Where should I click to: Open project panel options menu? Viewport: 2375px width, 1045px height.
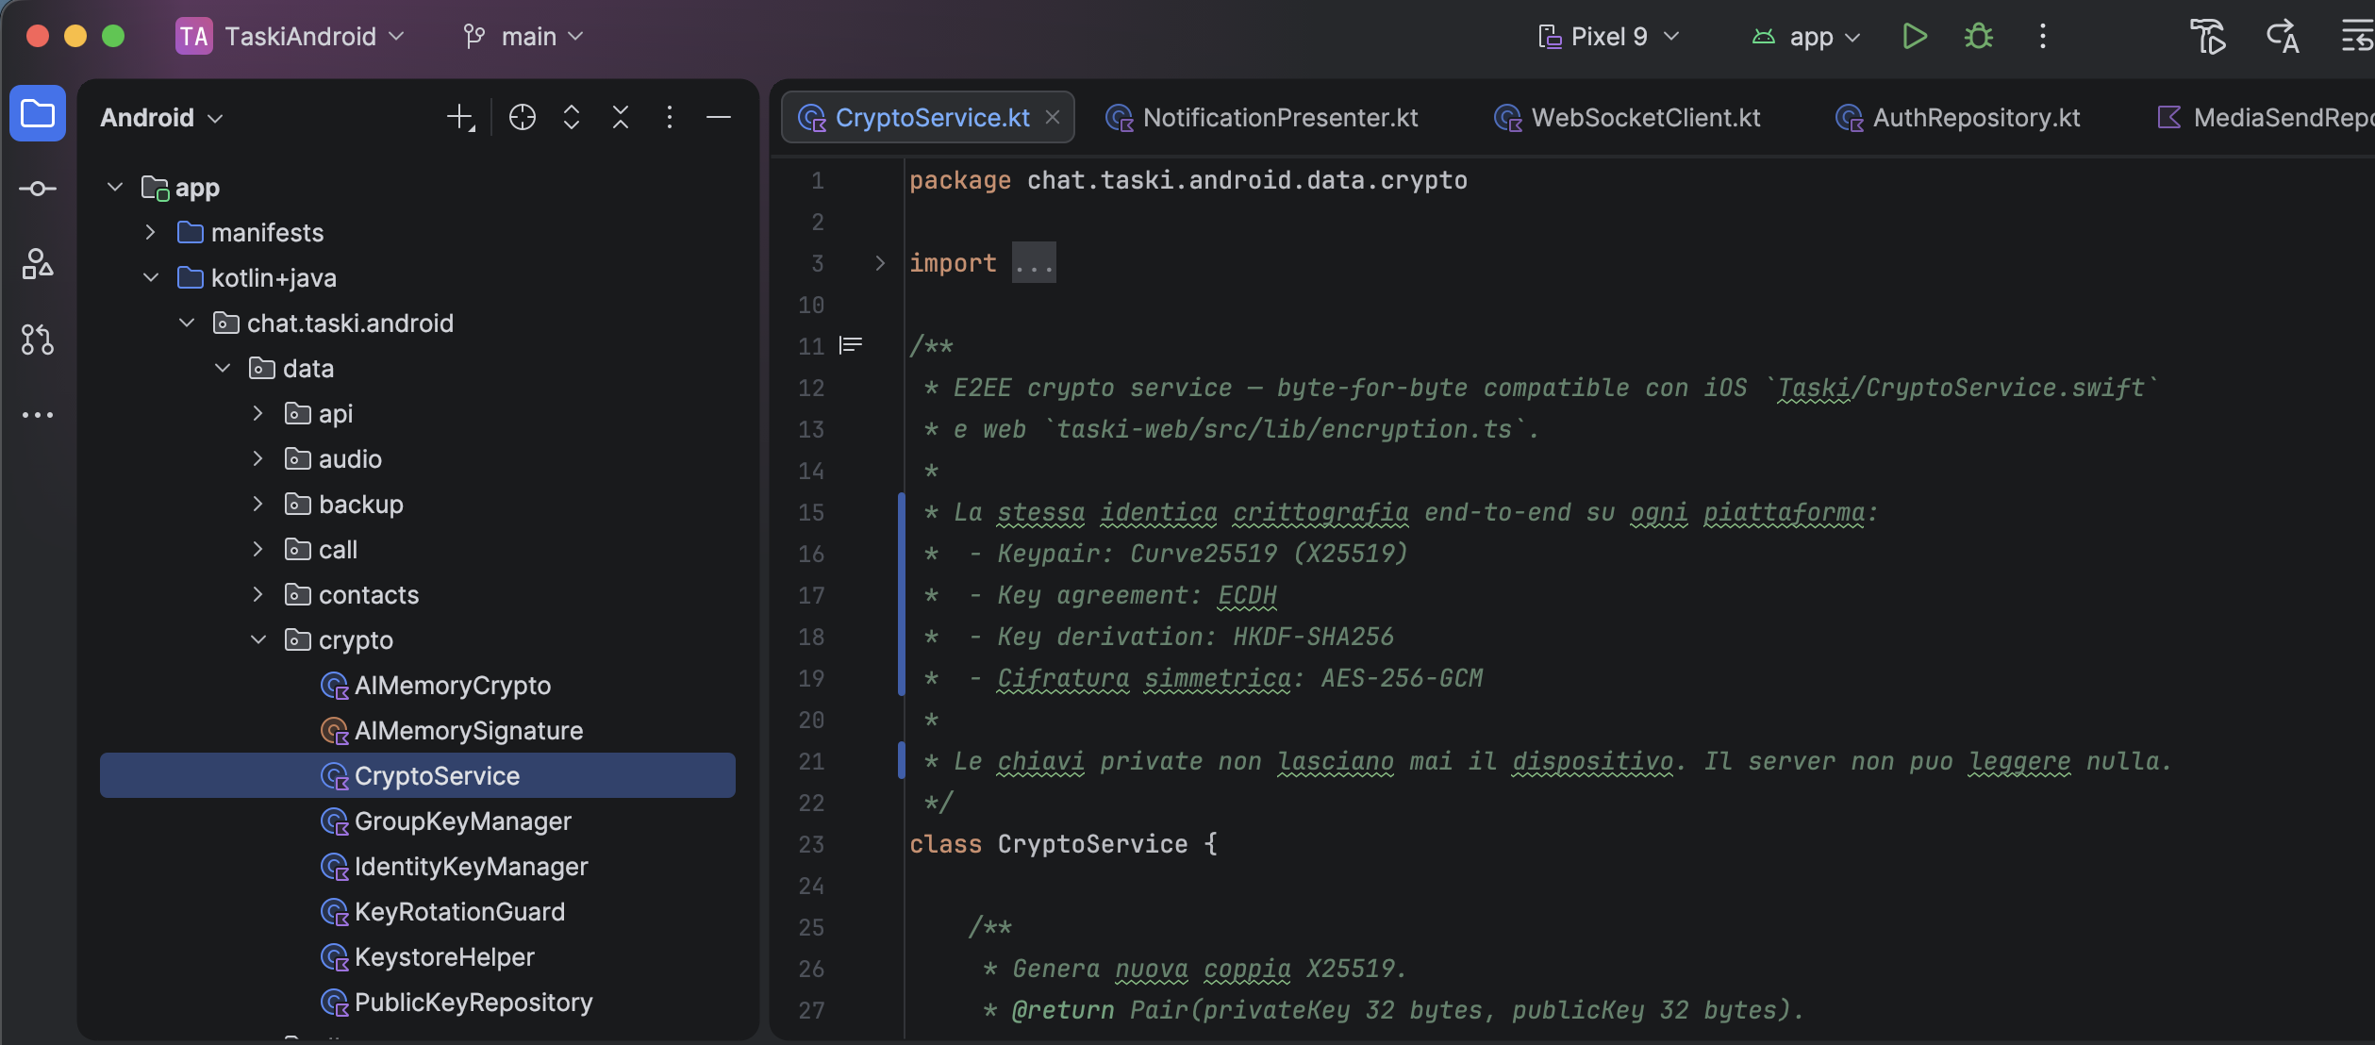(x=670, y=117)
